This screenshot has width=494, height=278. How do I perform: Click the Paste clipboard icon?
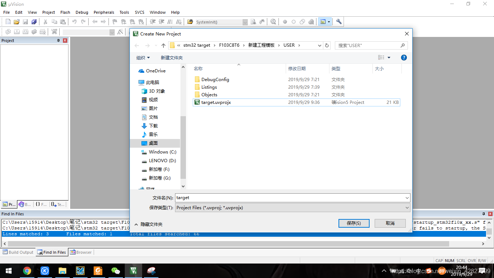coord(63,22)
